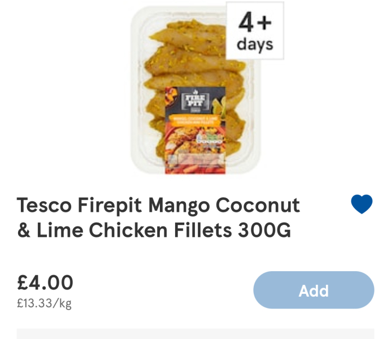
Task: Click the grey divider bar at the bottom
Action: tap(195, 333)
